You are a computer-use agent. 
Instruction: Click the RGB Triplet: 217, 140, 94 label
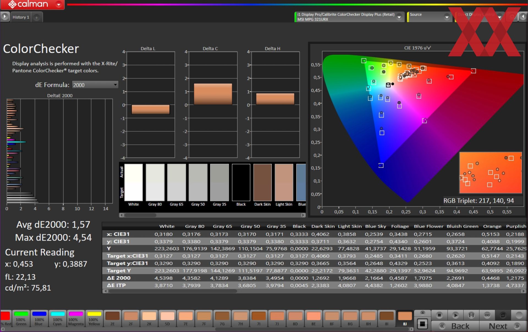(479, 201)
